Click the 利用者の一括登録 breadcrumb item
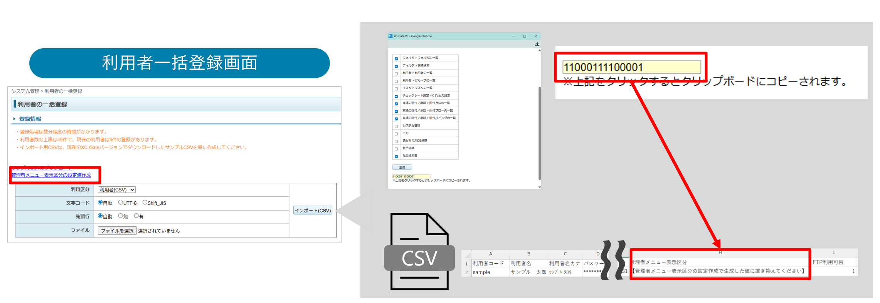The width and height of the screenshot is (880, 303). point(63,91)
